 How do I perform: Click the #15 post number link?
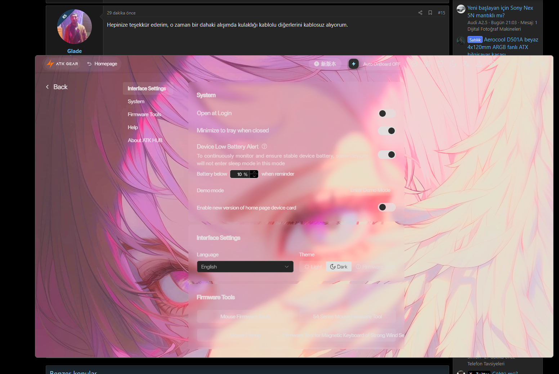[442, 13]
